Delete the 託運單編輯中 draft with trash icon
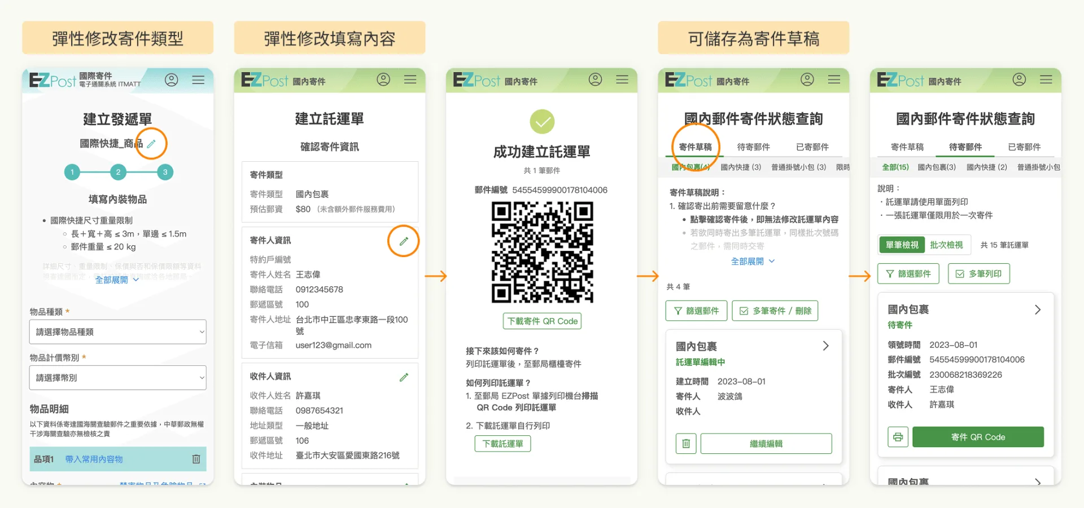Viewport: 1084px width, 508px height. (x=686, y=444)
